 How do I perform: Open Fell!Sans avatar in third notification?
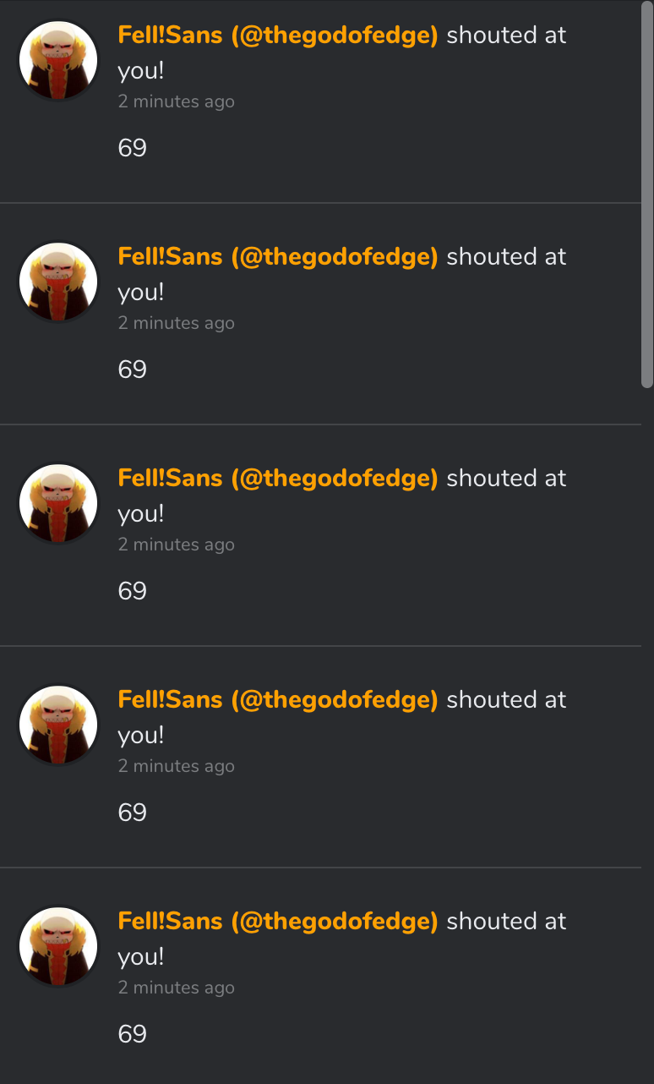(58, 504)
